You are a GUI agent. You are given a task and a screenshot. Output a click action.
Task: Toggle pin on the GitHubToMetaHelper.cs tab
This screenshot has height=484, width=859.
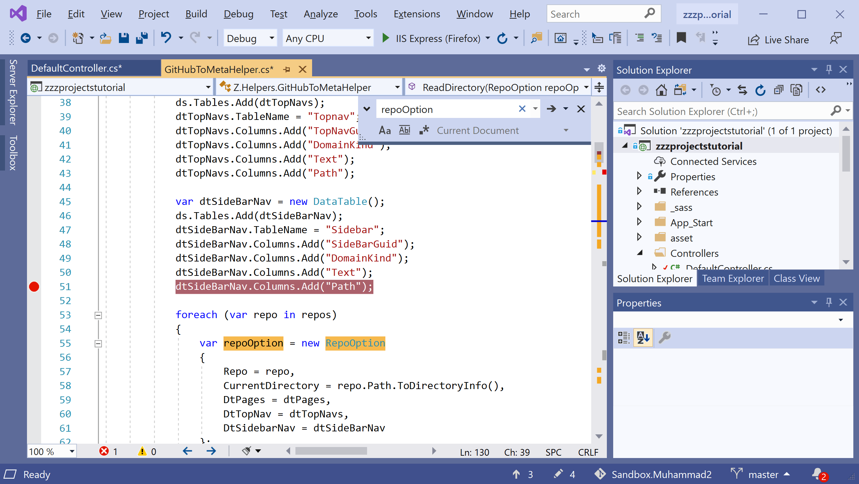point(286,69)
